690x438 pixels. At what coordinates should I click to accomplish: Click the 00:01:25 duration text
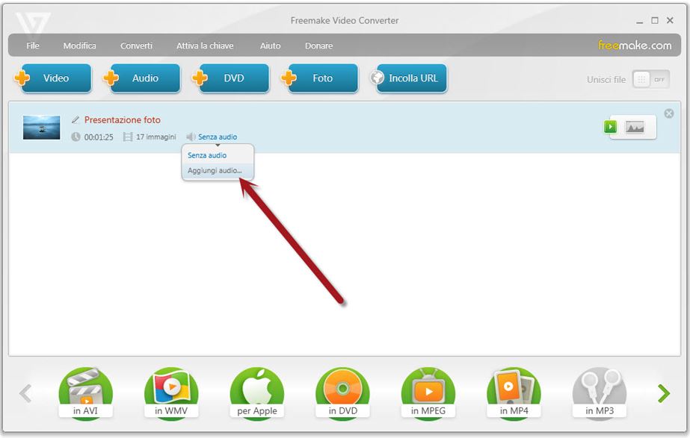pos(99,137)
